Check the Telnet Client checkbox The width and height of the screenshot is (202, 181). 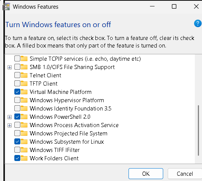(17, 75)
